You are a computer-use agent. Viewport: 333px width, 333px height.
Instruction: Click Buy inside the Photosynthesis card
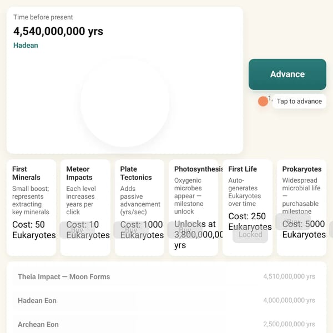(x=185, y=230)
